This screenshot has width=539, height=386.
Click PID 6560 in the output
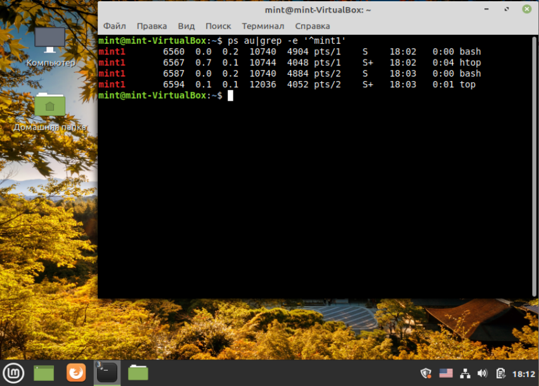[174, 51]
